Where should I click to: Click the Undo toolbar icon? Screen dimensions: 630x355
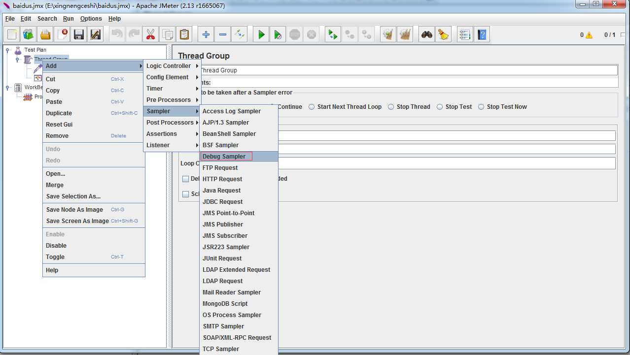pyautogui.click(x=117, y=34)
